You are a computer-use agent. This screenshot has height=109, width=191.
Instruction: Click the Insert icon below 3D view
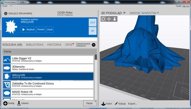click(103, 104)
